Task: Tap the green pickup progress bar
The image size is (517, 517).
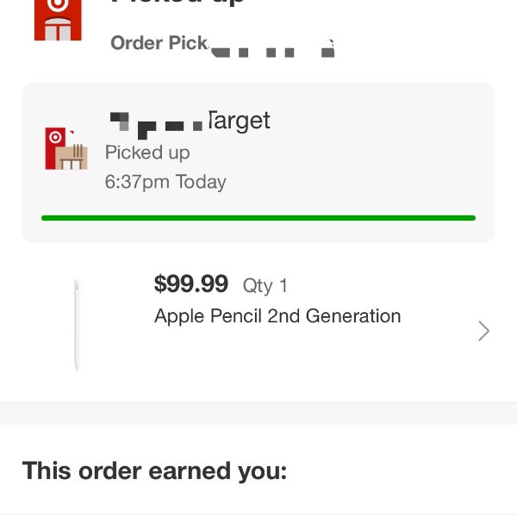Action: 258,218
